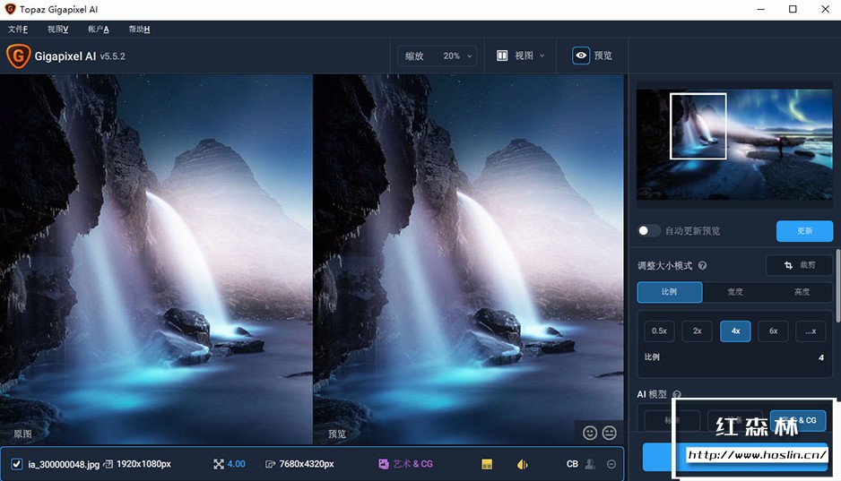Viewport: 841px width, 481px height.
Task: Click the 预览 label on right image
Action: coord(337,434)
